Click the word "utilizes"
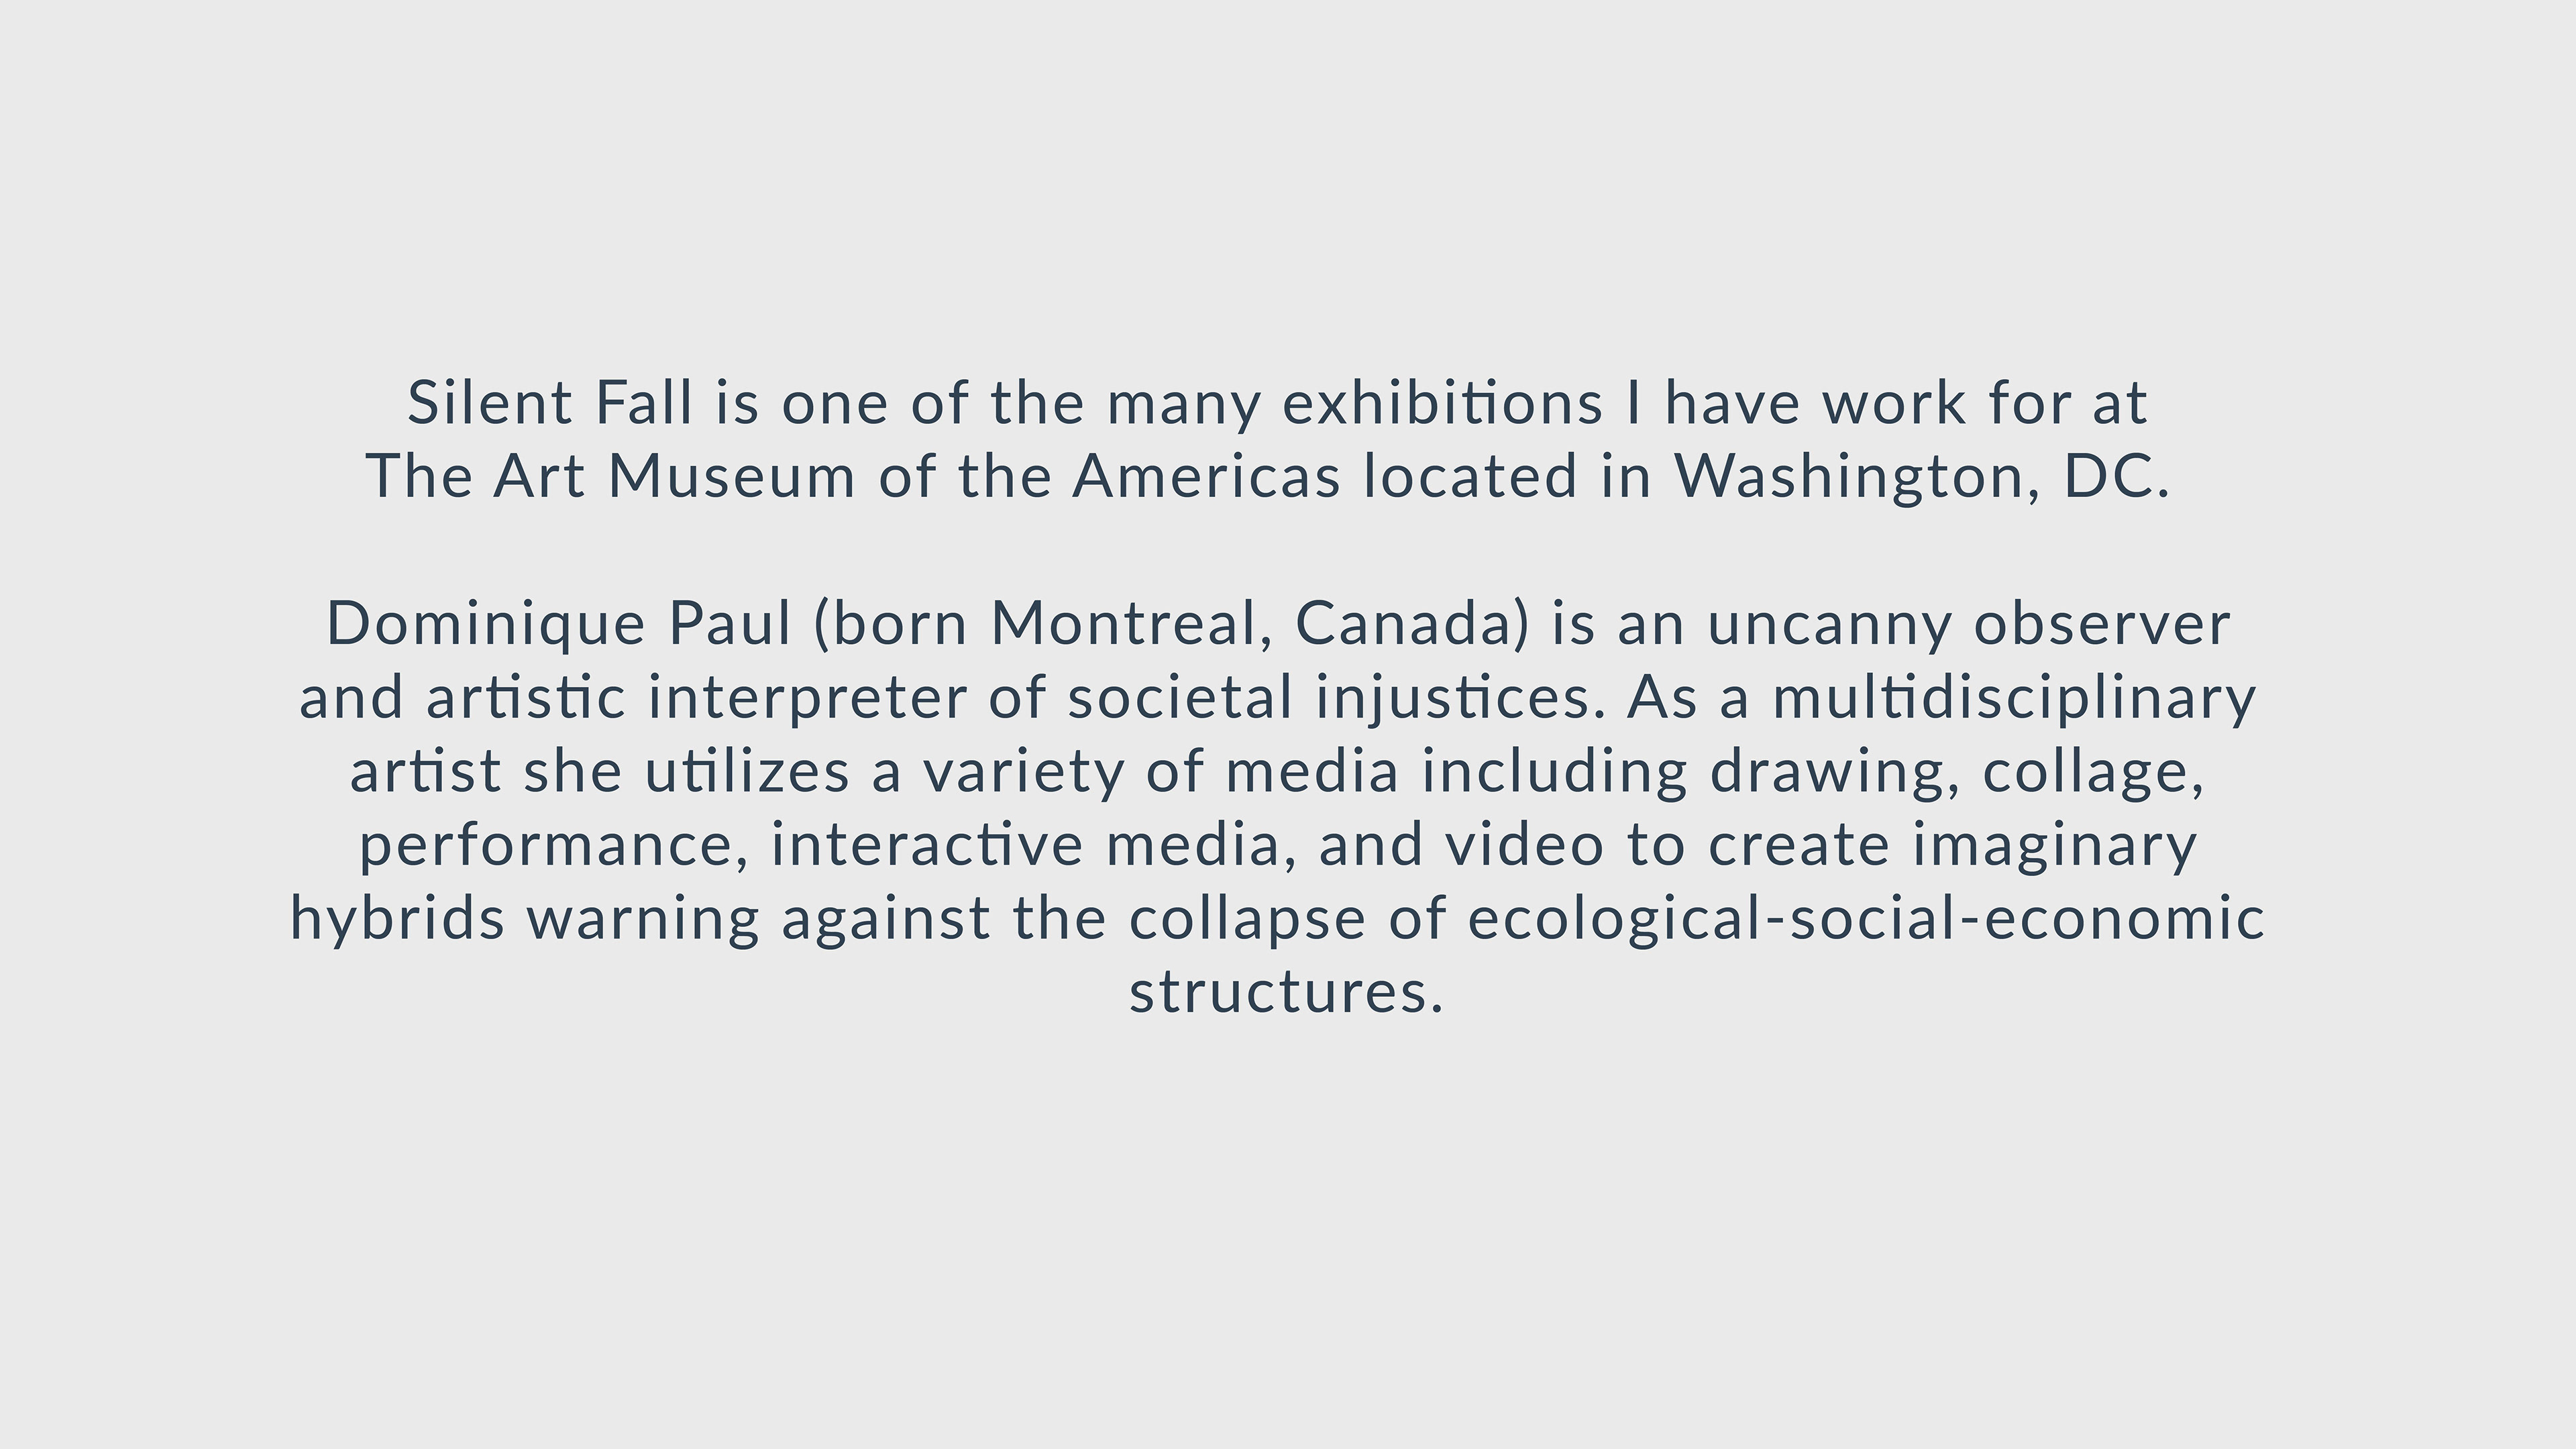This screenshot has height=1449, width=2576. pyautogui.click(x=747, y=771)
